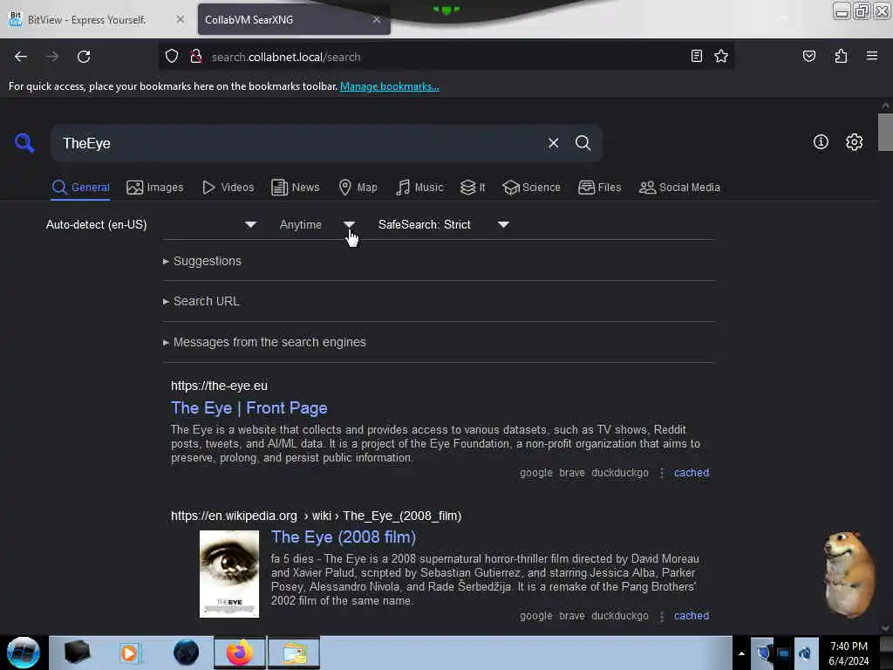Click the shield tray icon
This screenshot has width=893, height=670.
point(762,653)
